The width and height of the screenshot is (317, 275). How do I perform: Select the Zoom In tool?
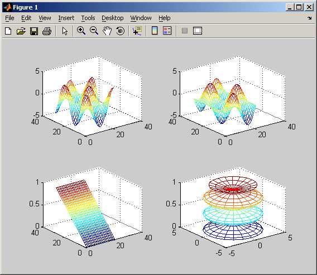[81, 31]
